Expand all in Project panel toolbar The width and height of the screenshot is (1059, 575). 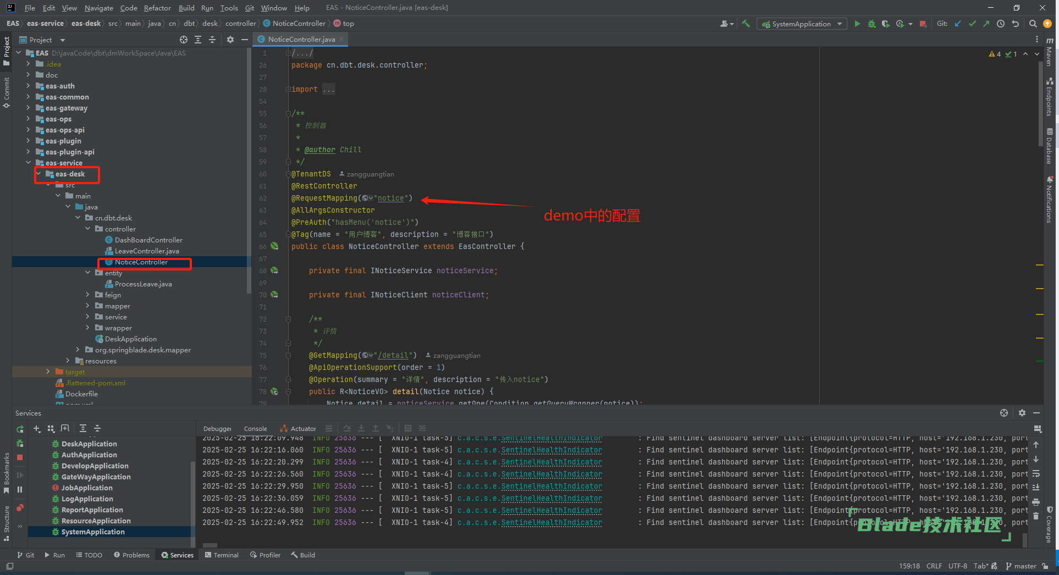coord(198,40)
